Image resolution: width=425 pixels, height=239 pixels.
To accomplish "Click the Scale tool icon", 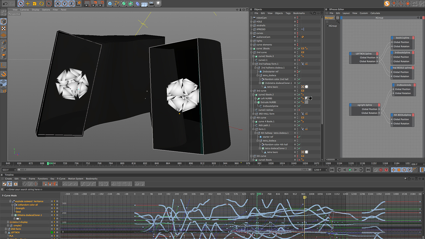I will (35, 4).
